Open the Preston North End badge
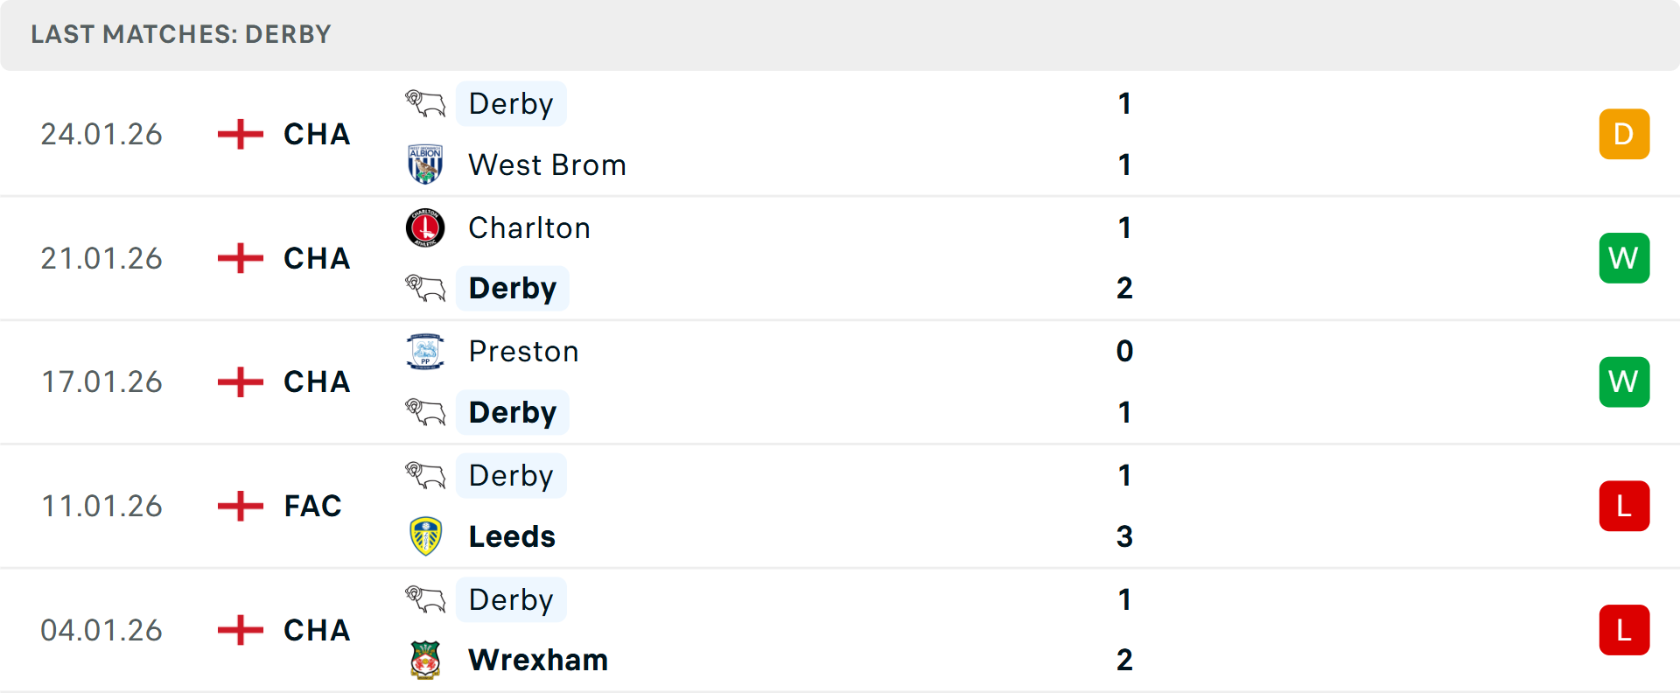 pyautogui.click(x=423, y=351)
